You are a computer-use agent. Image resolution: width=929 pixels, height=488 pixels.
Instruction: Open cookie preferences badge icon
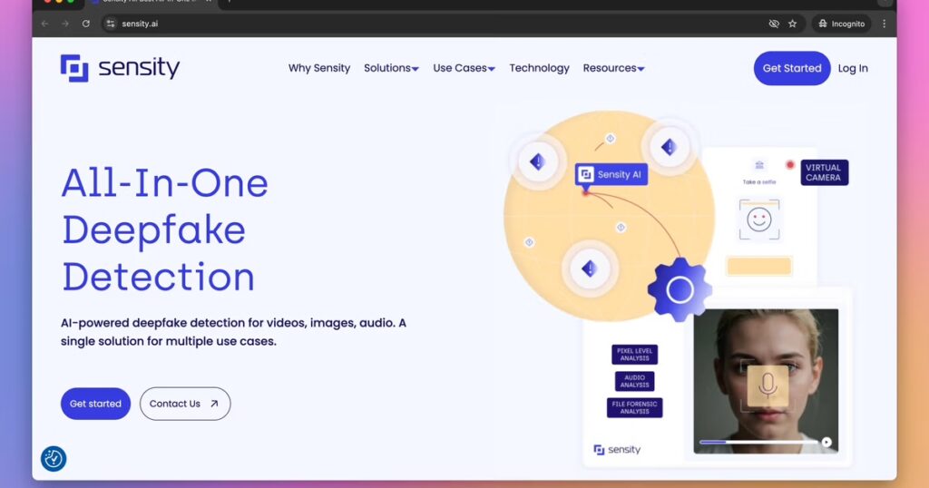54,458
